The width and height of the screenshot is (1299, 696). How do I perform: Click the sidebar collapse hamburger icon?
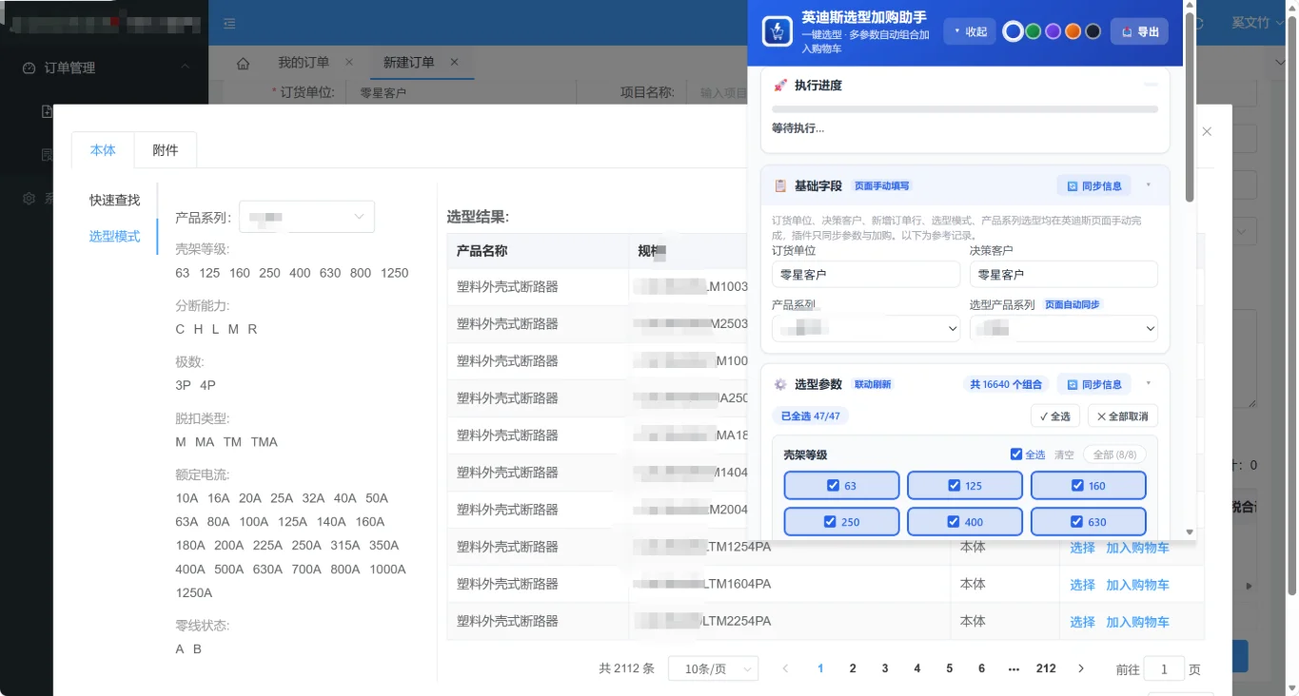coord(229,24)
